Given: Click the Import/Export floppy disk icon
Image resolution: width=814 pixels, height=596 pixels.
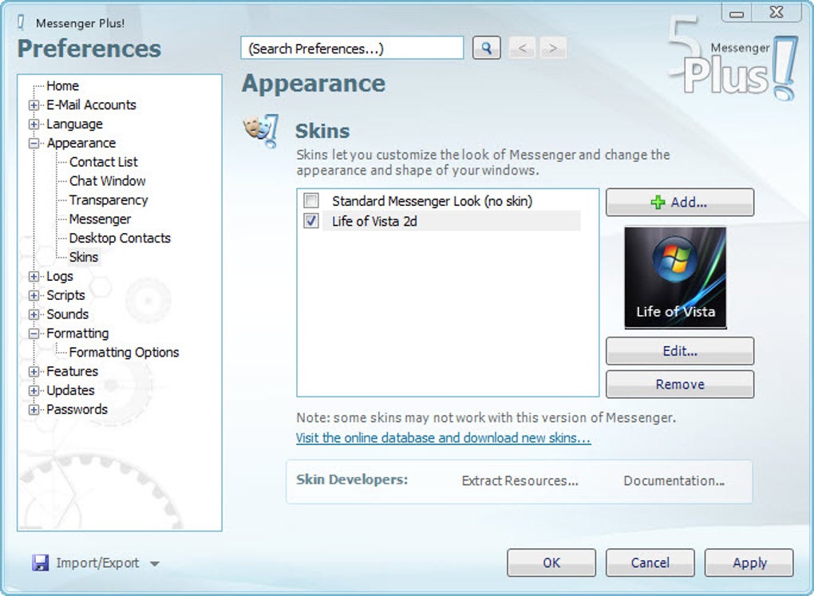Looking at the screenshot, I should pyautogui.click(x=40, y=562).
